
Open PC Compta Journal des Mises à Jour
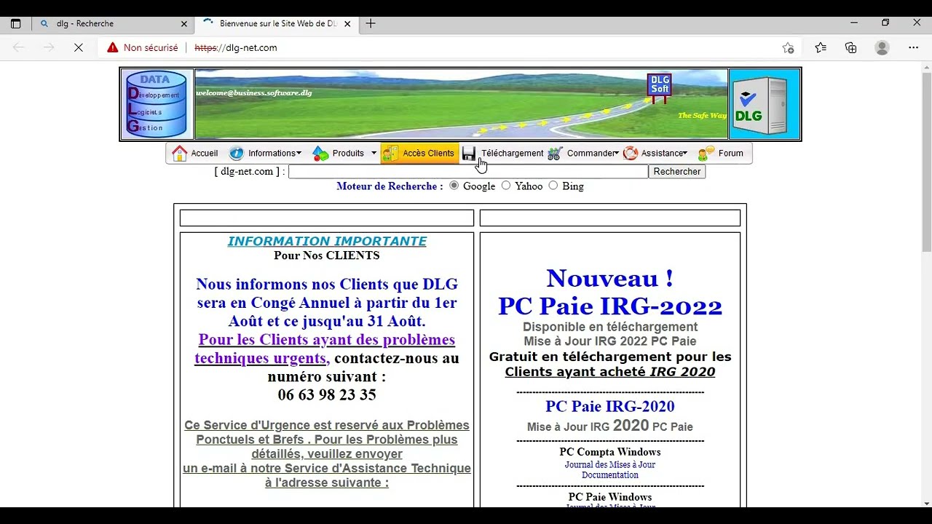[x=610, y=464]
